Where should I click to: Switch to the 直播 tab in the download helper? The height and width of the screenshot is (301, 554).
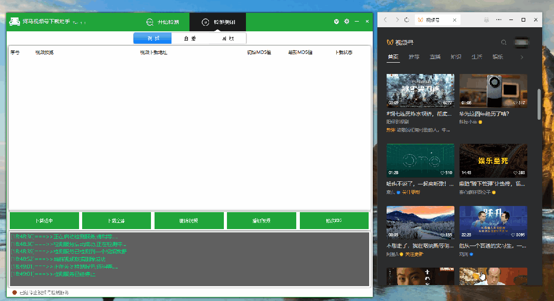pyautogui.click(x=190, y=38)
